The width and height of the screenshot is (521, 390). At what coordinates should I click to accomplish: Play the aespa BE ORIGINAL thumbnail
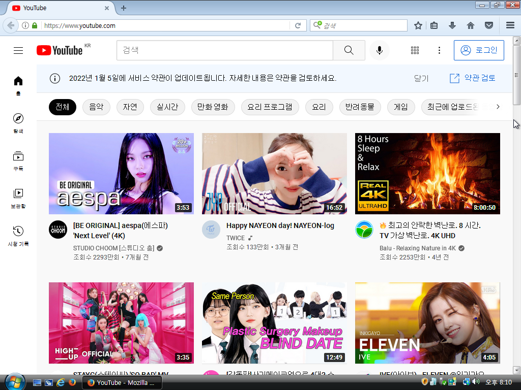coord(121,174)
